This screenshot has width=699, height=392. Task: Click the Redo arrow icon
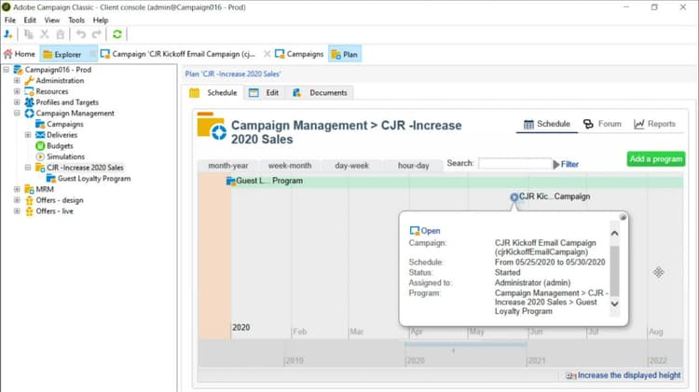click(x=96, y=34)
